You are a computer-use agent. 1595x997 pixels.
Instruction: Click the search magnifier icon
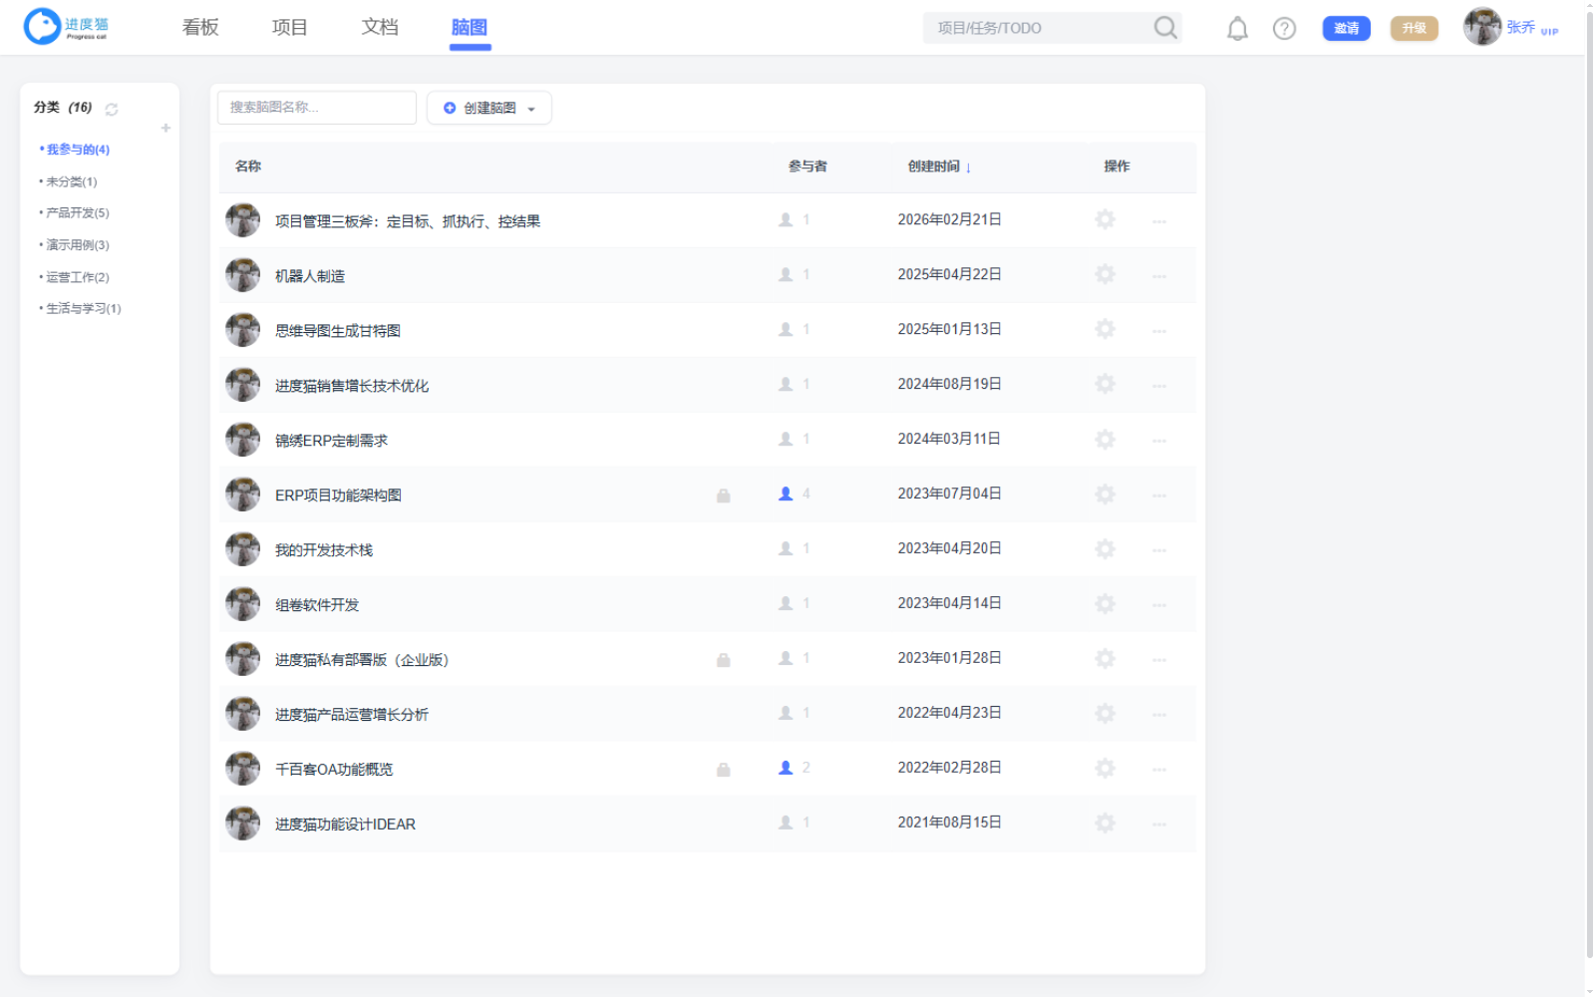pos(1165,28)
